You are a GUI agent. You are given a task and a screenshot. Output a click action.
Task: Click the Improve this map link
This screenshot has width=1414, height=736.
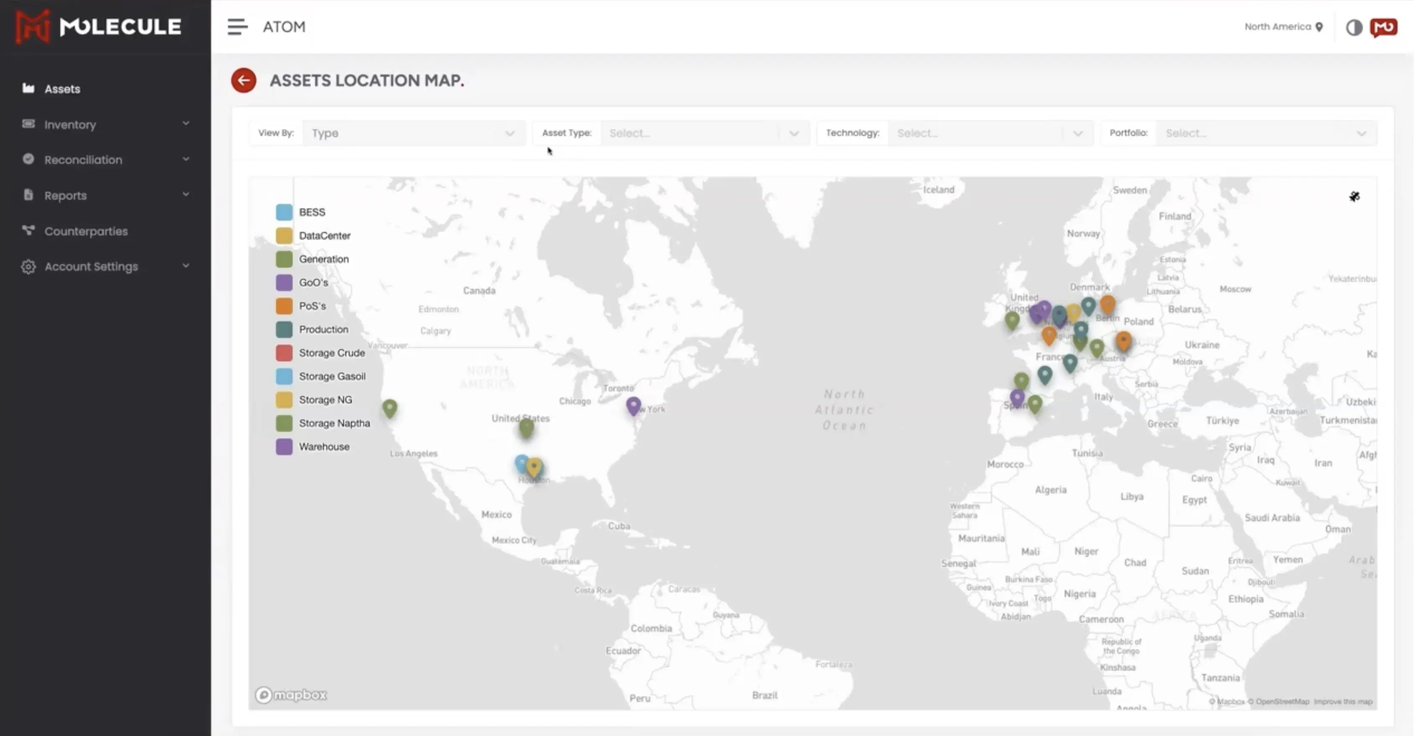click(x=1343, y=701)
